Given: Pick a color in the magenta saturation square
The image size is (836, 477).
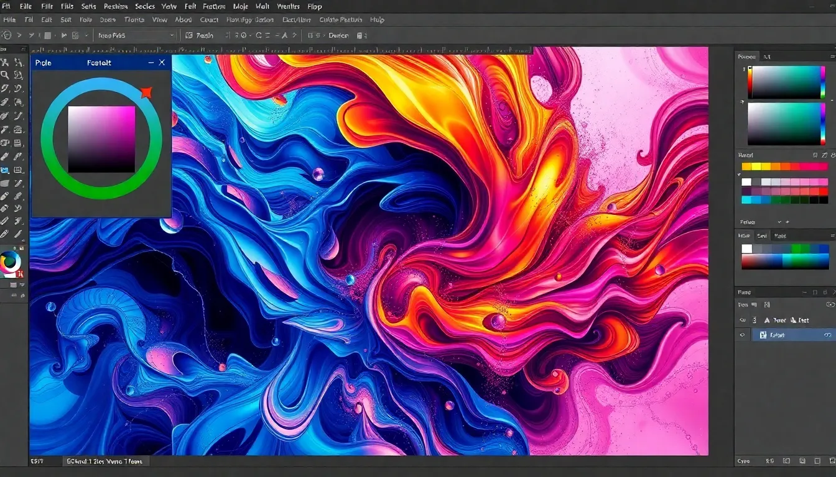Looking at the screenshot, I should coord(101,139).
